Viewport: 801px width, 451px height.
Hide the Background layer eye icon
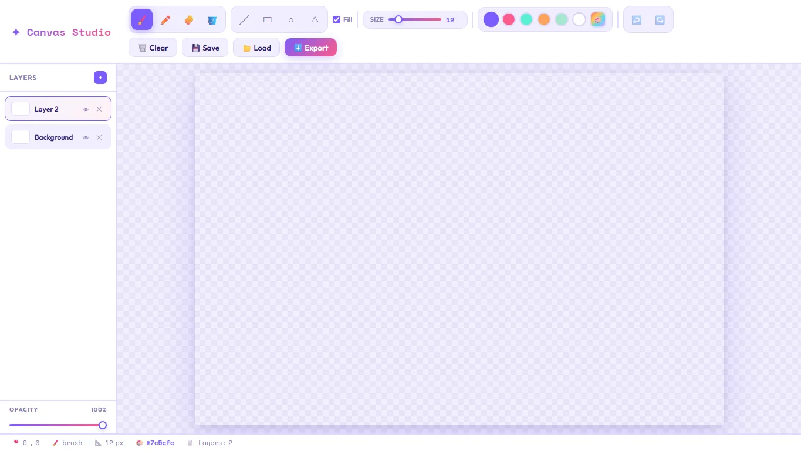tap(86, 137)
